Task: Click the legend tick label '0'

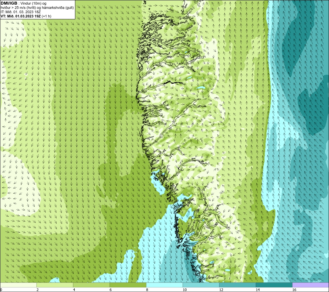Action: [1, 290]
